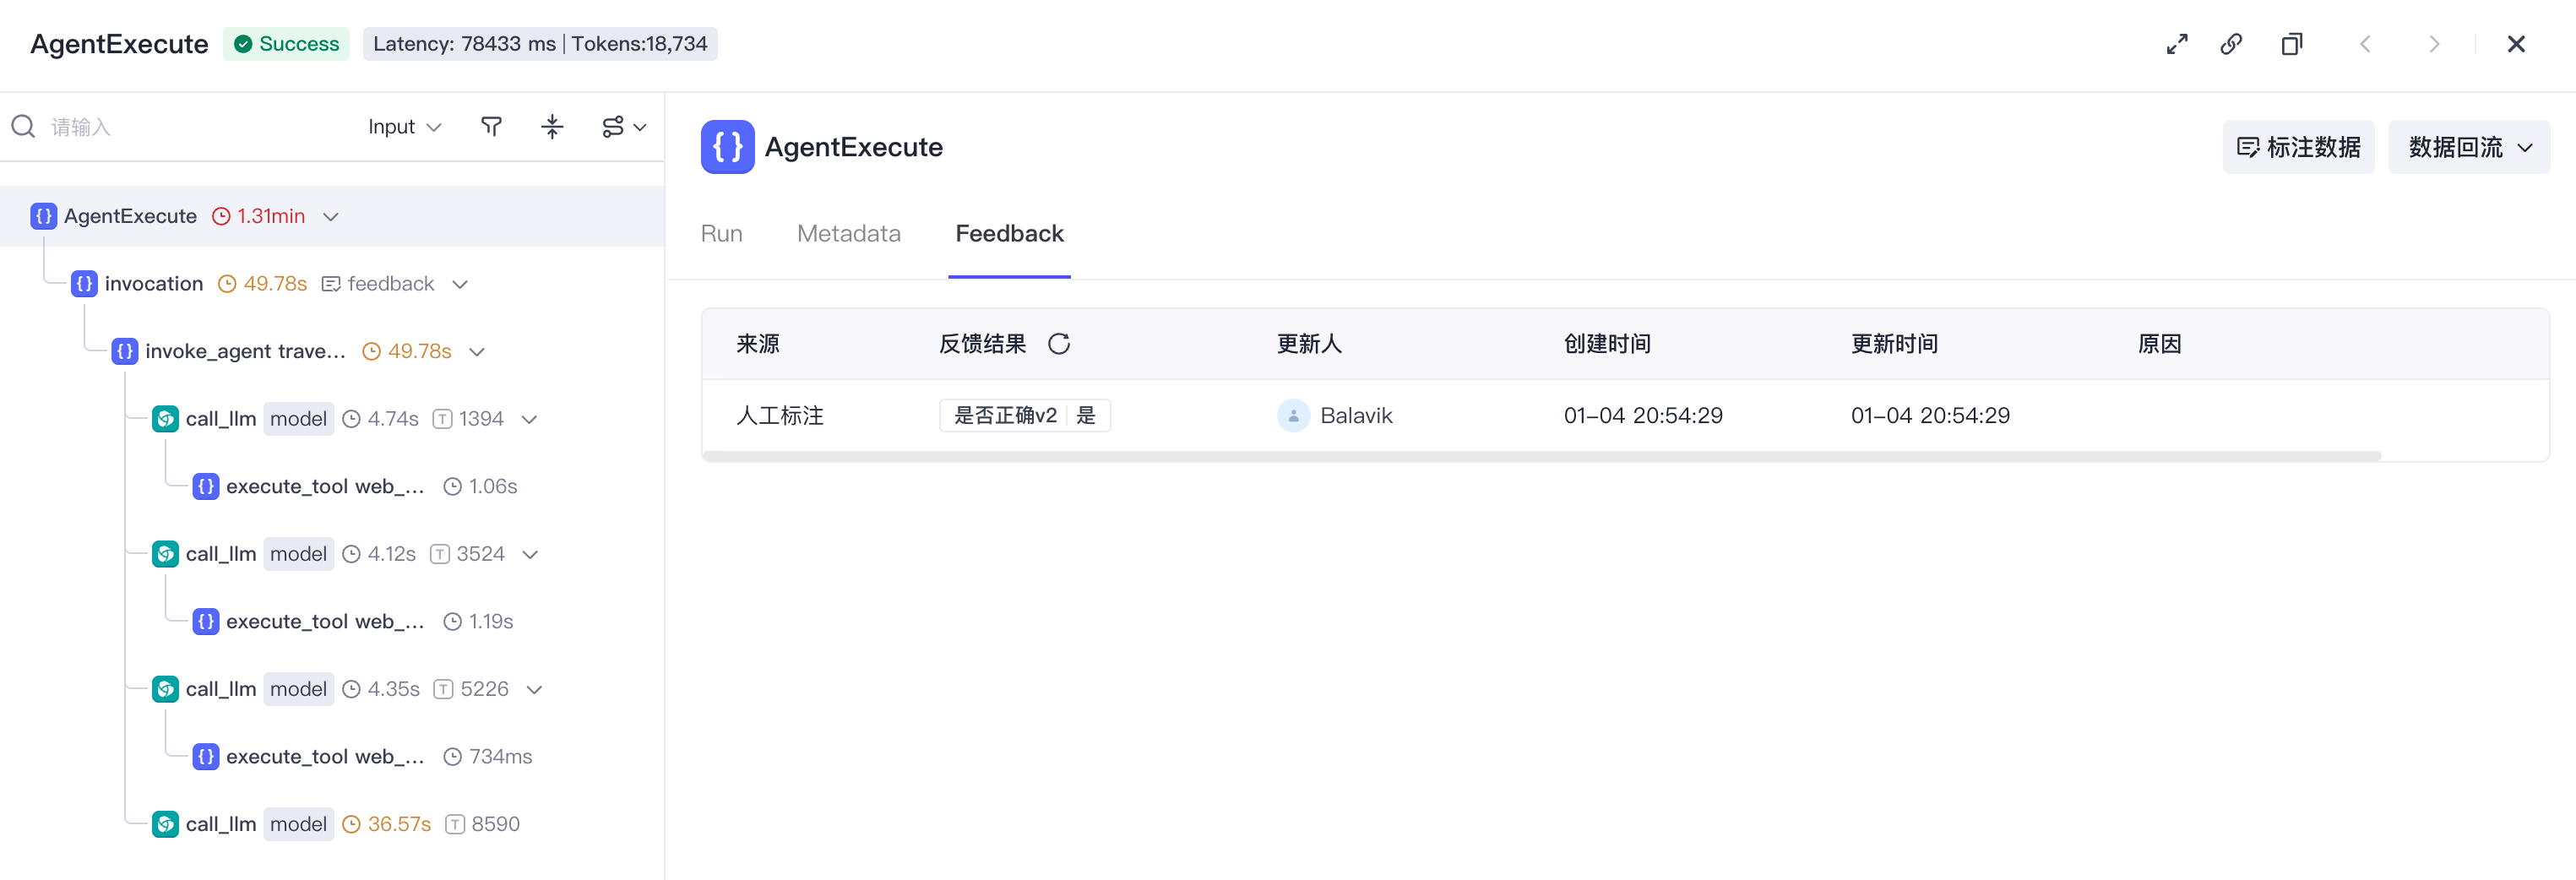Click the filter funnel icon

(x=491, y=127)
